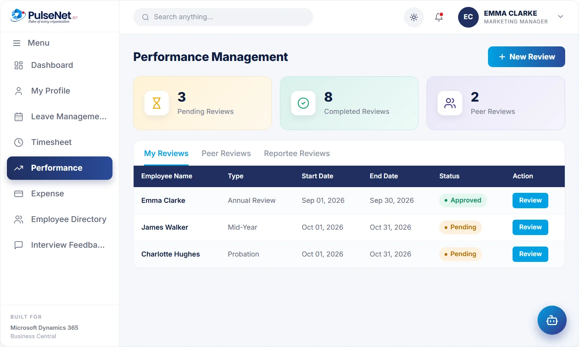Focus the Search anything field
The width and height of the screenshot is (579, 347).
(223, 17)
